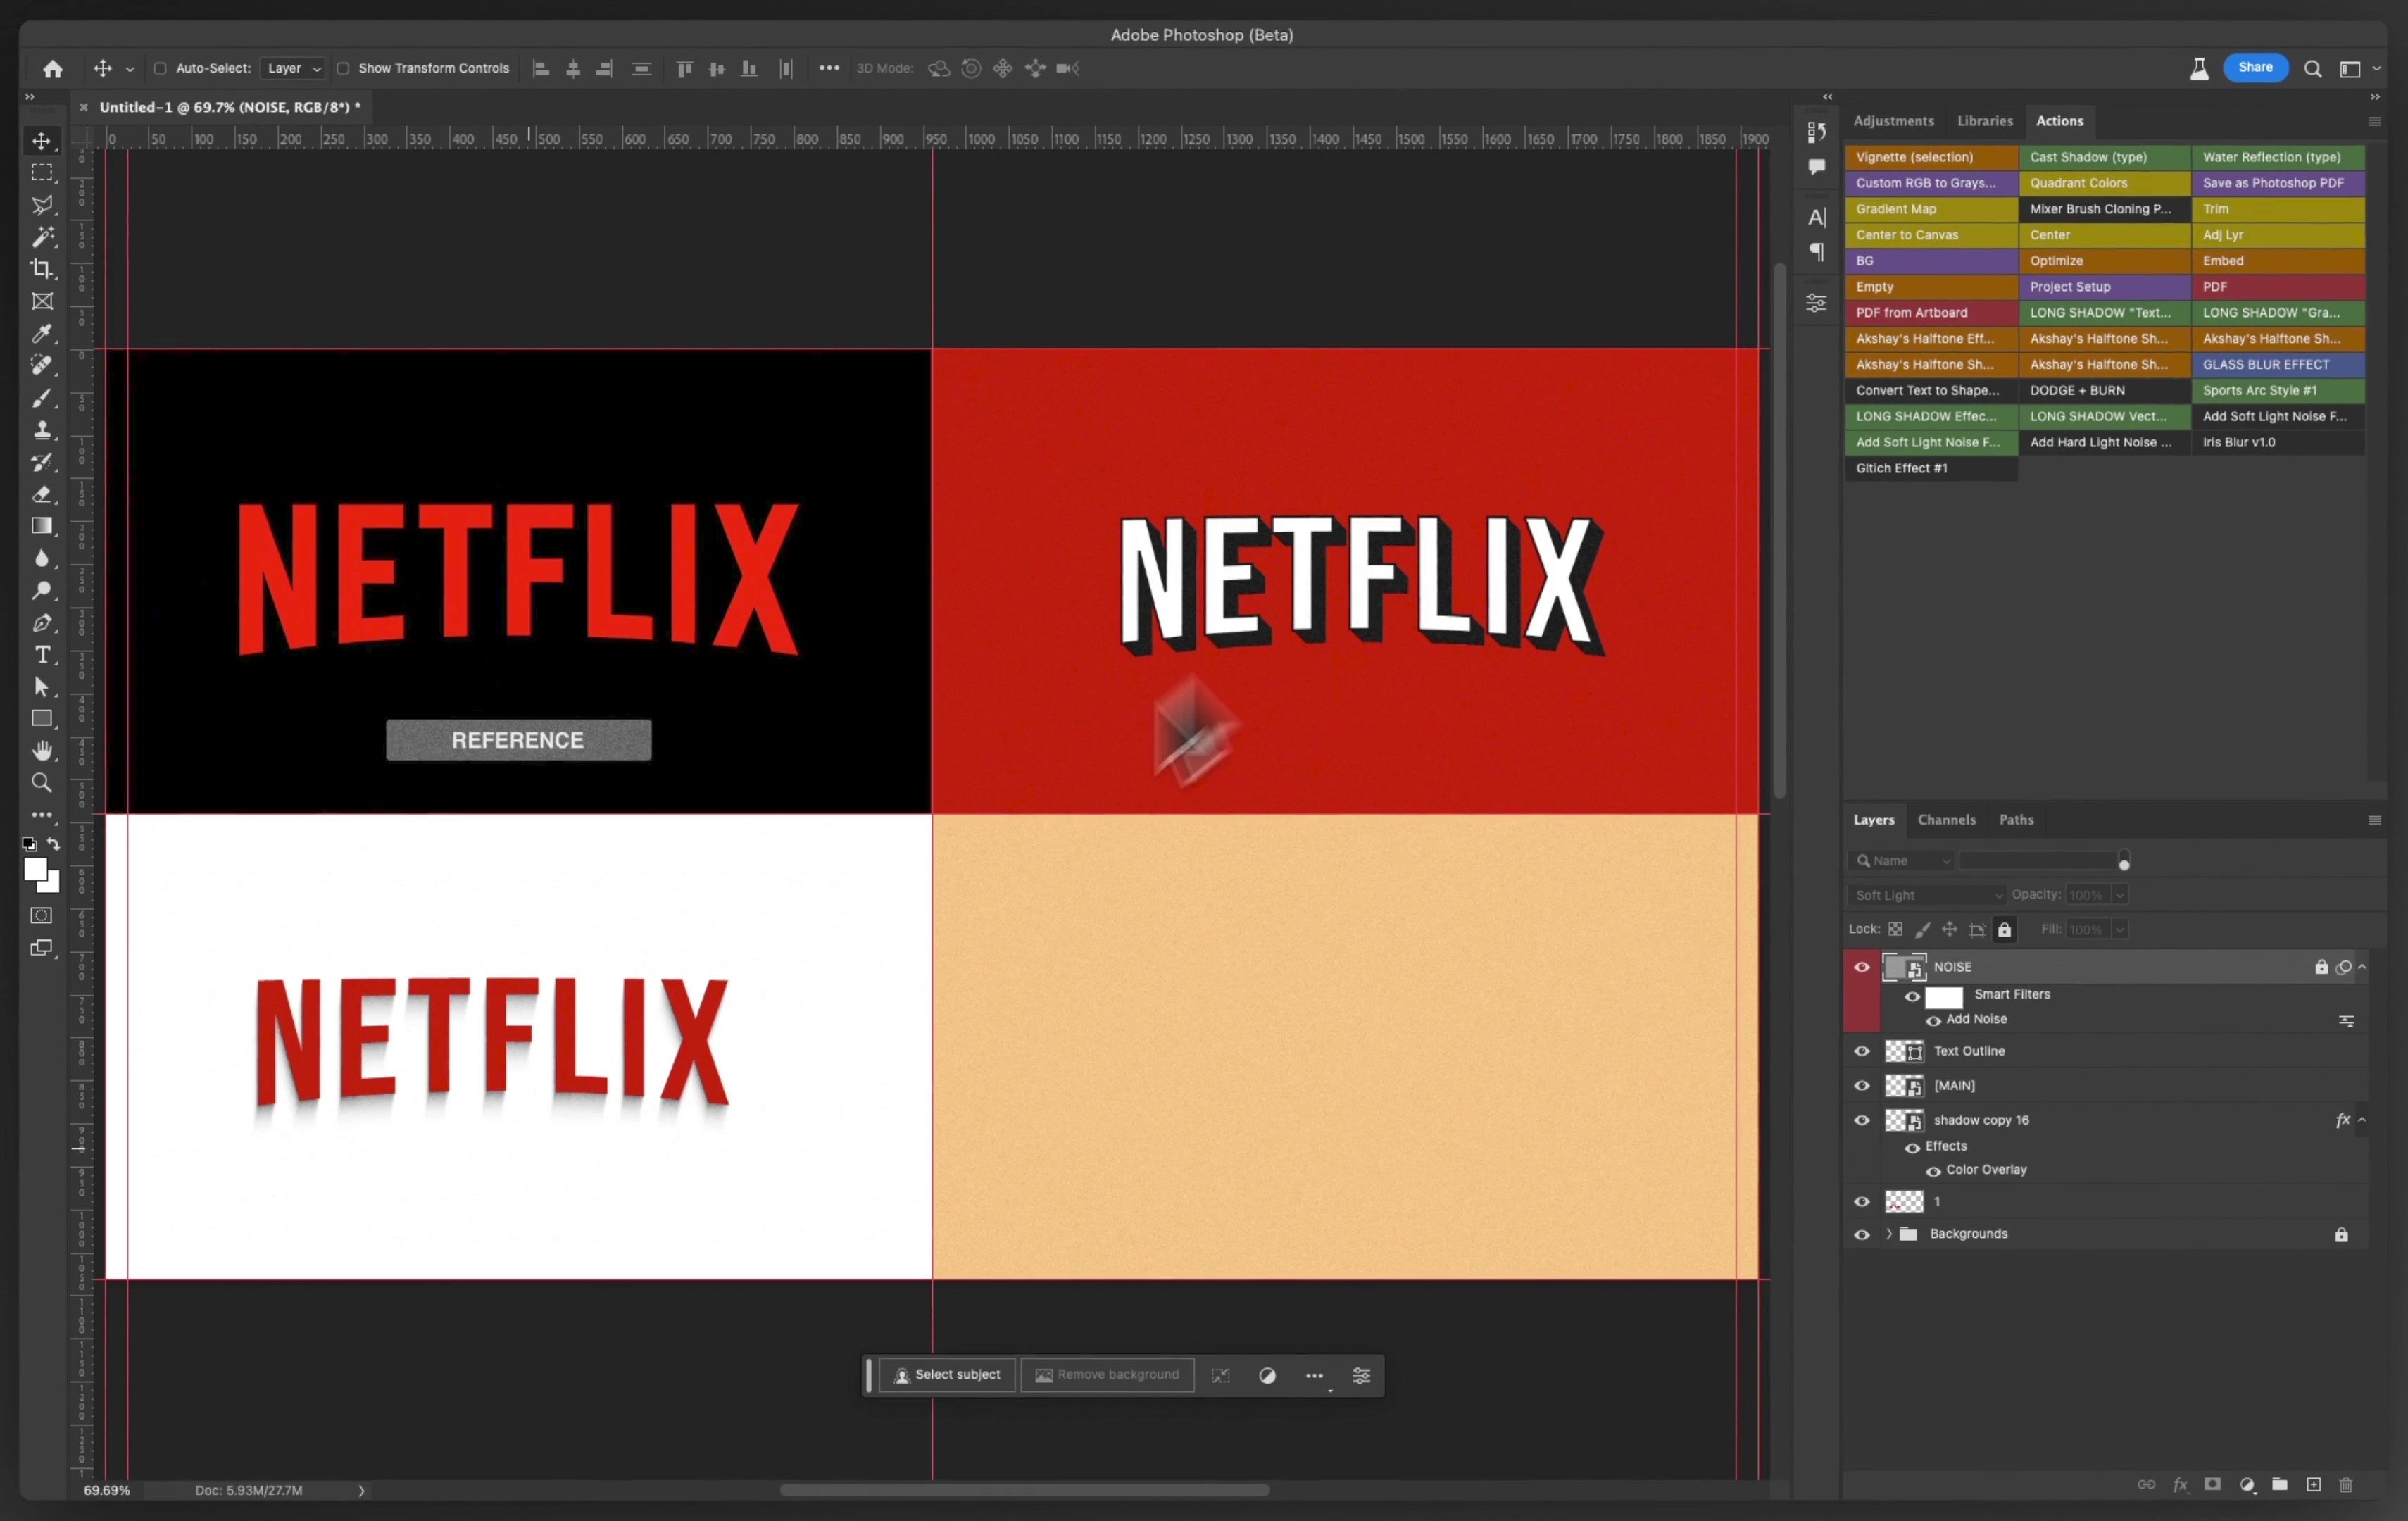Select the Clone Stamp tool

click(x=42, y=430)
